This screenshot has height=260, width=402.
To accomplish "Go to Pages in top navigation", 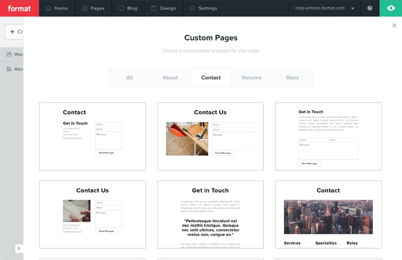I will [93, 8].
